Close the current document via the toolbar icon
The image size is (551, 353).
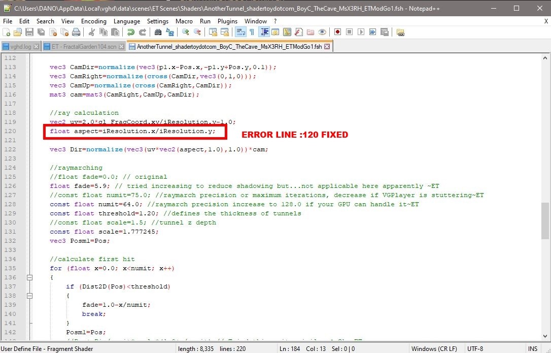coord(53,33)
